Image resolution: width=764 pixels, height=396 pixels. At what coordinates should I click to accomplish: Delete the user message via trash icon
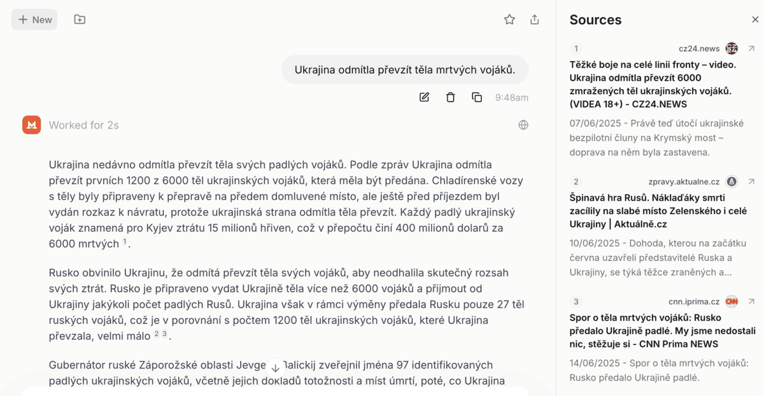pos(451,97)
